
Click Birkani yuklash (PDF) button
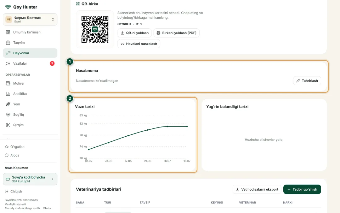coord(177,33)
